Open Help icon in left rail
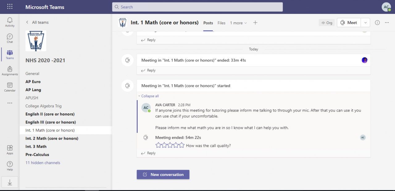The image size is (395, 191). click(10, 166)
